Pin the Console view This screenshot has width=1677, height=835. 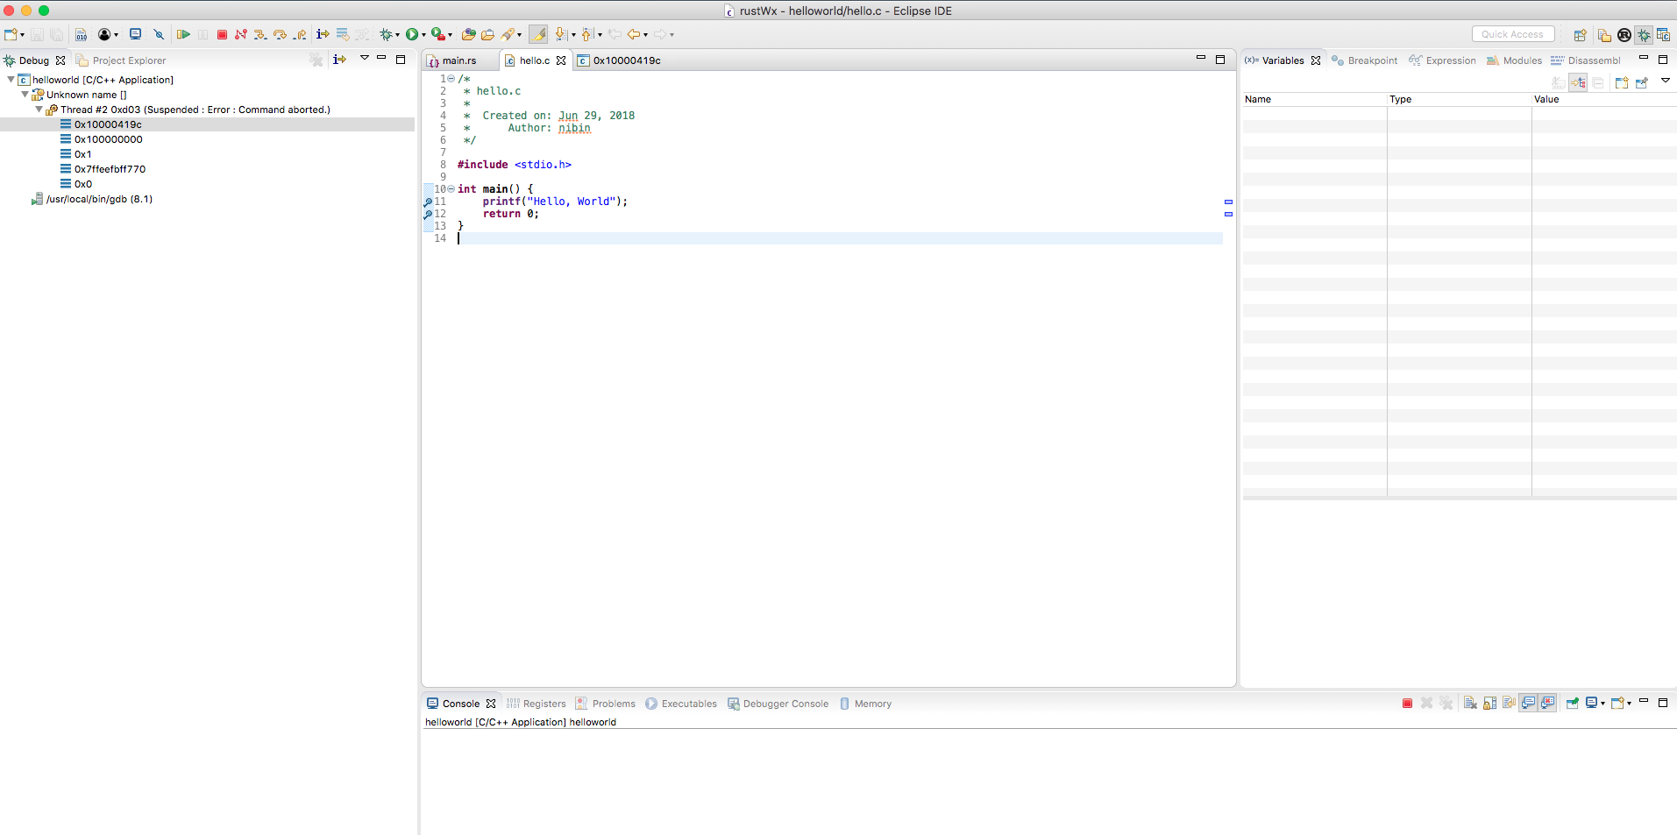pyautogui.click(x=1572, y=703)
